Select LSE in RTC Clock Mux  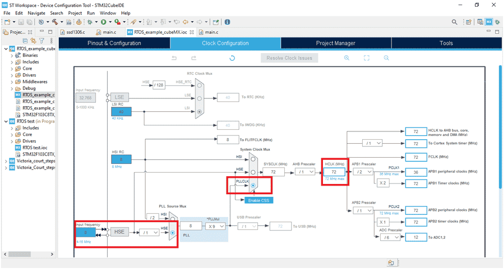point(199,98)
